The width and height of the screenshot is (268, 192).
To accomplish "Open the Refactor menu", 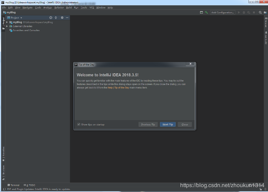I will (59, 8).
